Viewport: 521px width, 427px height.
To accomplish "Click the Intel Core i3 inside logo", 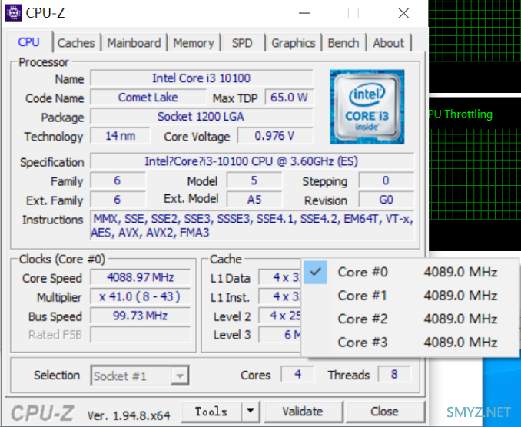I will (x=367, y=107).
